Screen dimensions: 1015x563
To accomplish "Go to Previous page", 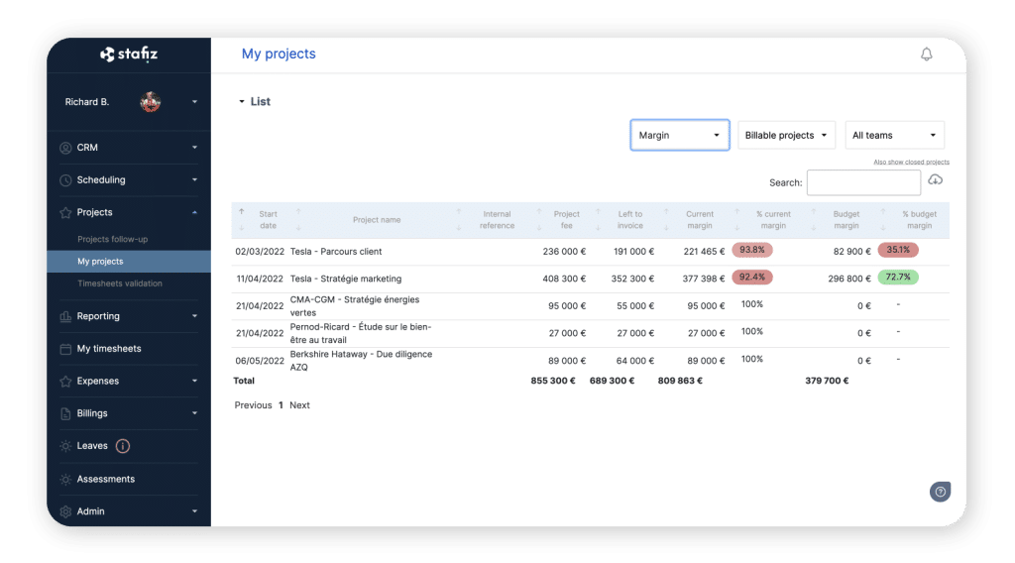I will (x=253, y=405).
